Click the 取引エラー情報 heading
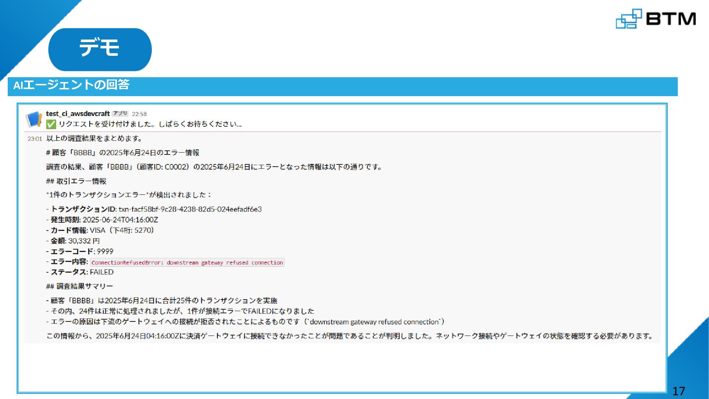This screenshot has width=709, height=399. (76, 181)
